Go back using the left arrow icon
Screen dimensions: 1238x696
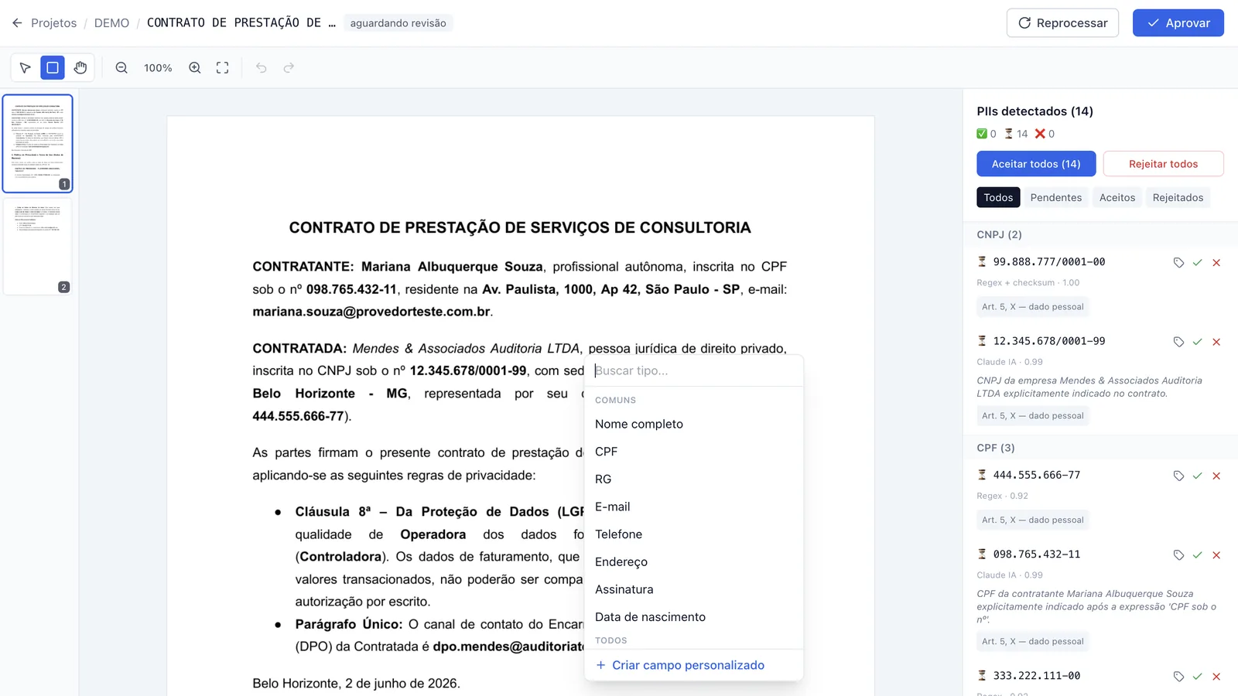click(17, 23)
